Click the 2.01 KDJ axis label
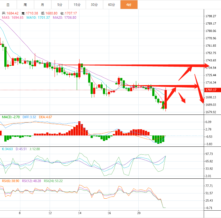 click(208, 176)
